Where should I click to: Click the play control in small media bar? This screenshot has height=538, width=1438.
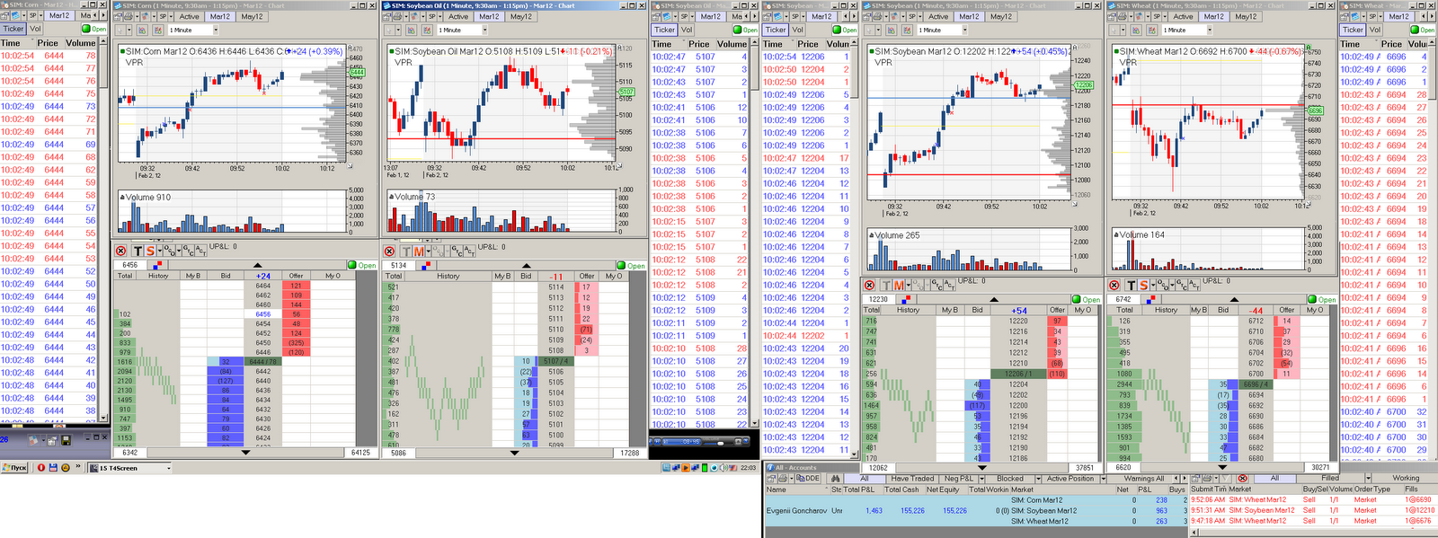(657, 442)
